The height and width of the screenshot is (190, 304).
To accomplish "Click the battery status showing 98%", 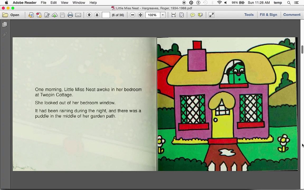I will (238, 3).
